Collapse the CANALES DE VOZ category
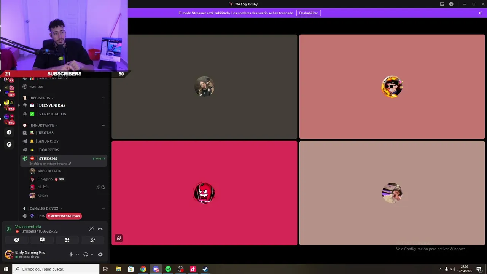 click(44, 209)
